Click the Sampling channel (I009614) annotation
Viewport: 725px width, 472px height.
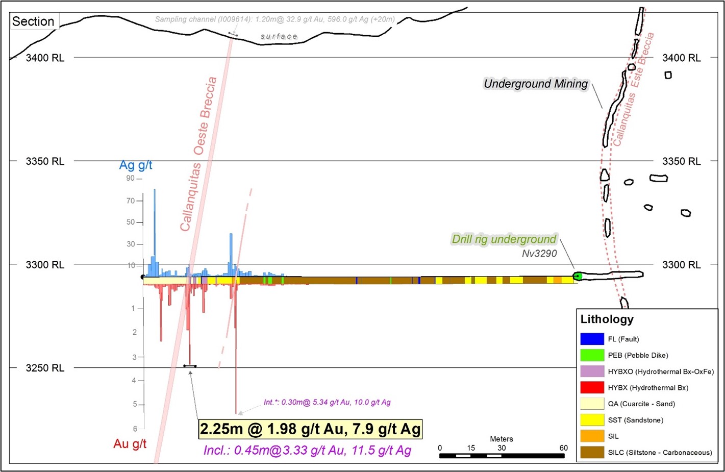pos(274,19)
